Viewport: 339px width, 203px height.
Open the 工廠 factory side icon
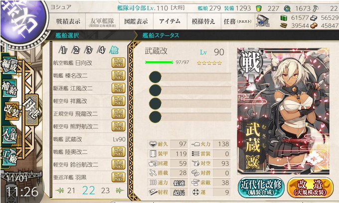[9, 157]
